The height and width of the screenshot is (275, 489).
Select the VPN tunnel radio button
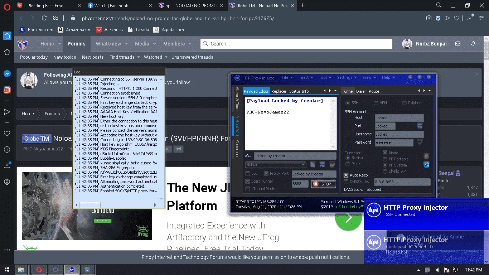coord(376,103)
